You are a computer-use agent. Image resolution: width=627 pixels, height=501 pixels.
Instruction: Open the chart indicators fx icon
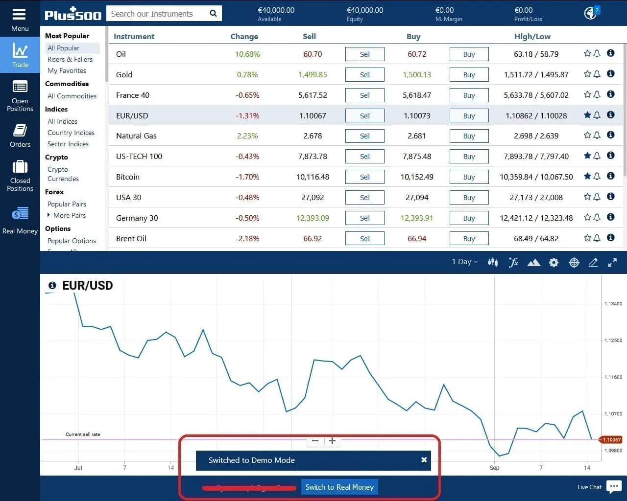(x=513, y=262)
